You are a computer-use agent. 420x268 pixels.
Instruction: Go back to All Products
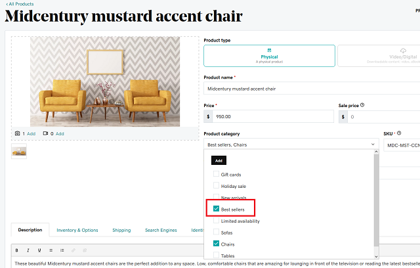click(20, 4)
